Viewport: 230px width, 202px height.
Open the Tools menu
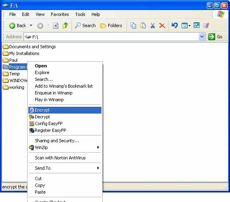tap(80, 14)
